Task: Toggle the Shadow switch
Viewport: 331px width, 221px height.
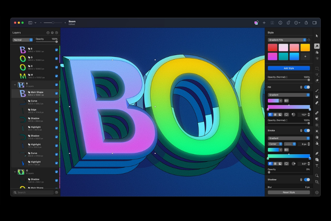Action: coord(307,180)
